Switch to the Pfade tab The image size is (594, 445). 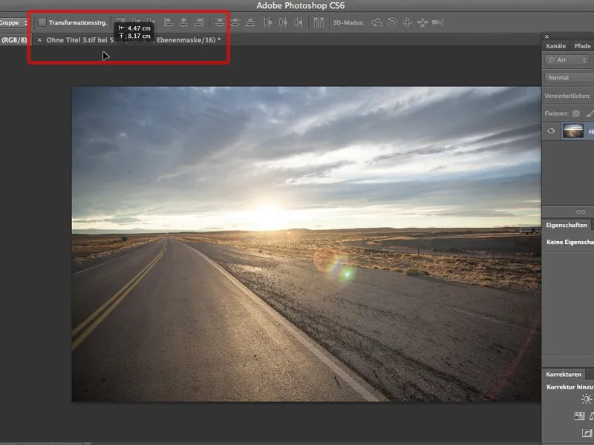point(582,46)
